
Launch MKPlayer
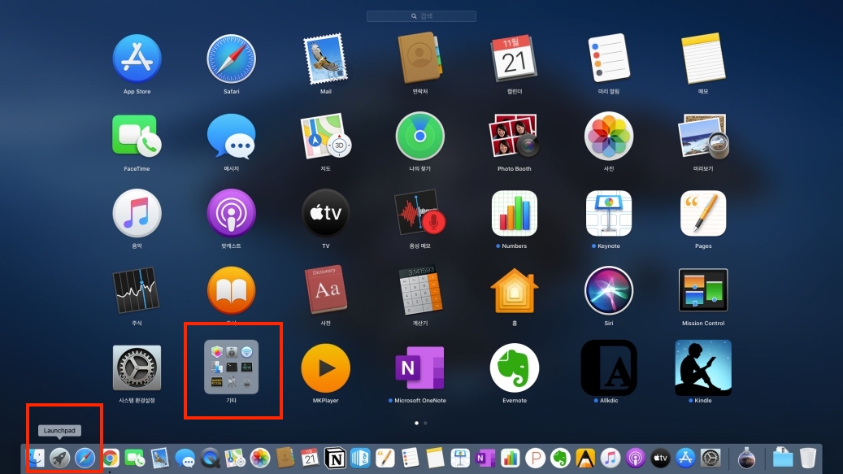tap(325, 367)
